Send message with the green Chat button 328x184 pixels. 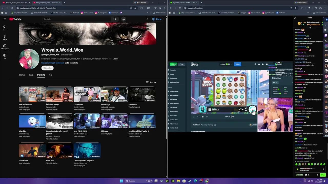[x=323, y=175]
